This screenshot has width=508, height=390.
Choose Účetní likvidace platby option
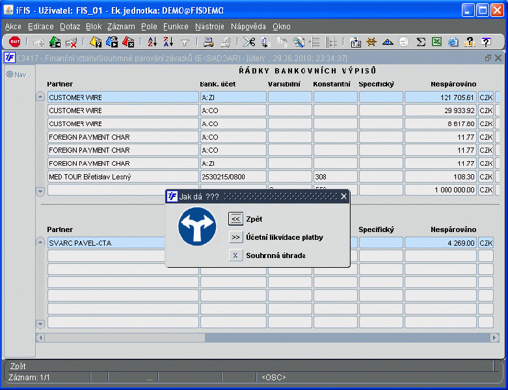(x=236, y=237)
